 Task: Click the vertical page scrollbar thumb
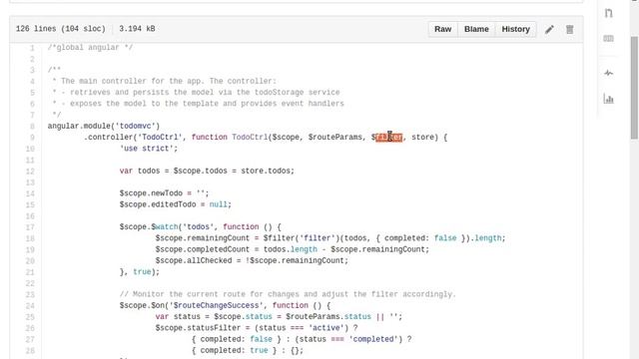point(634,88)
